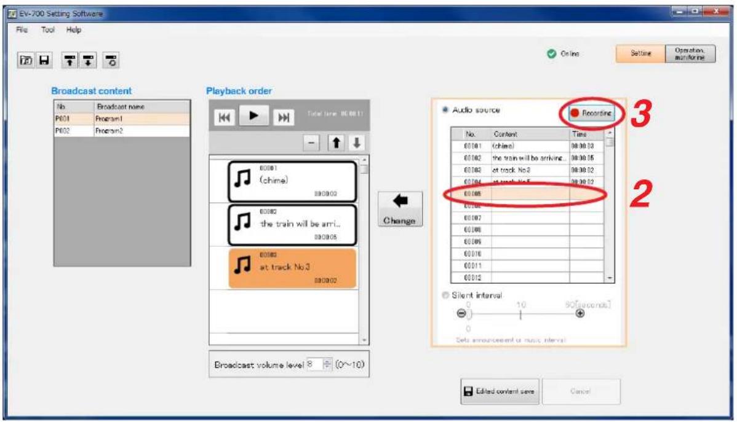Click the Broadcast volume level input field

(x=315, y=364)
